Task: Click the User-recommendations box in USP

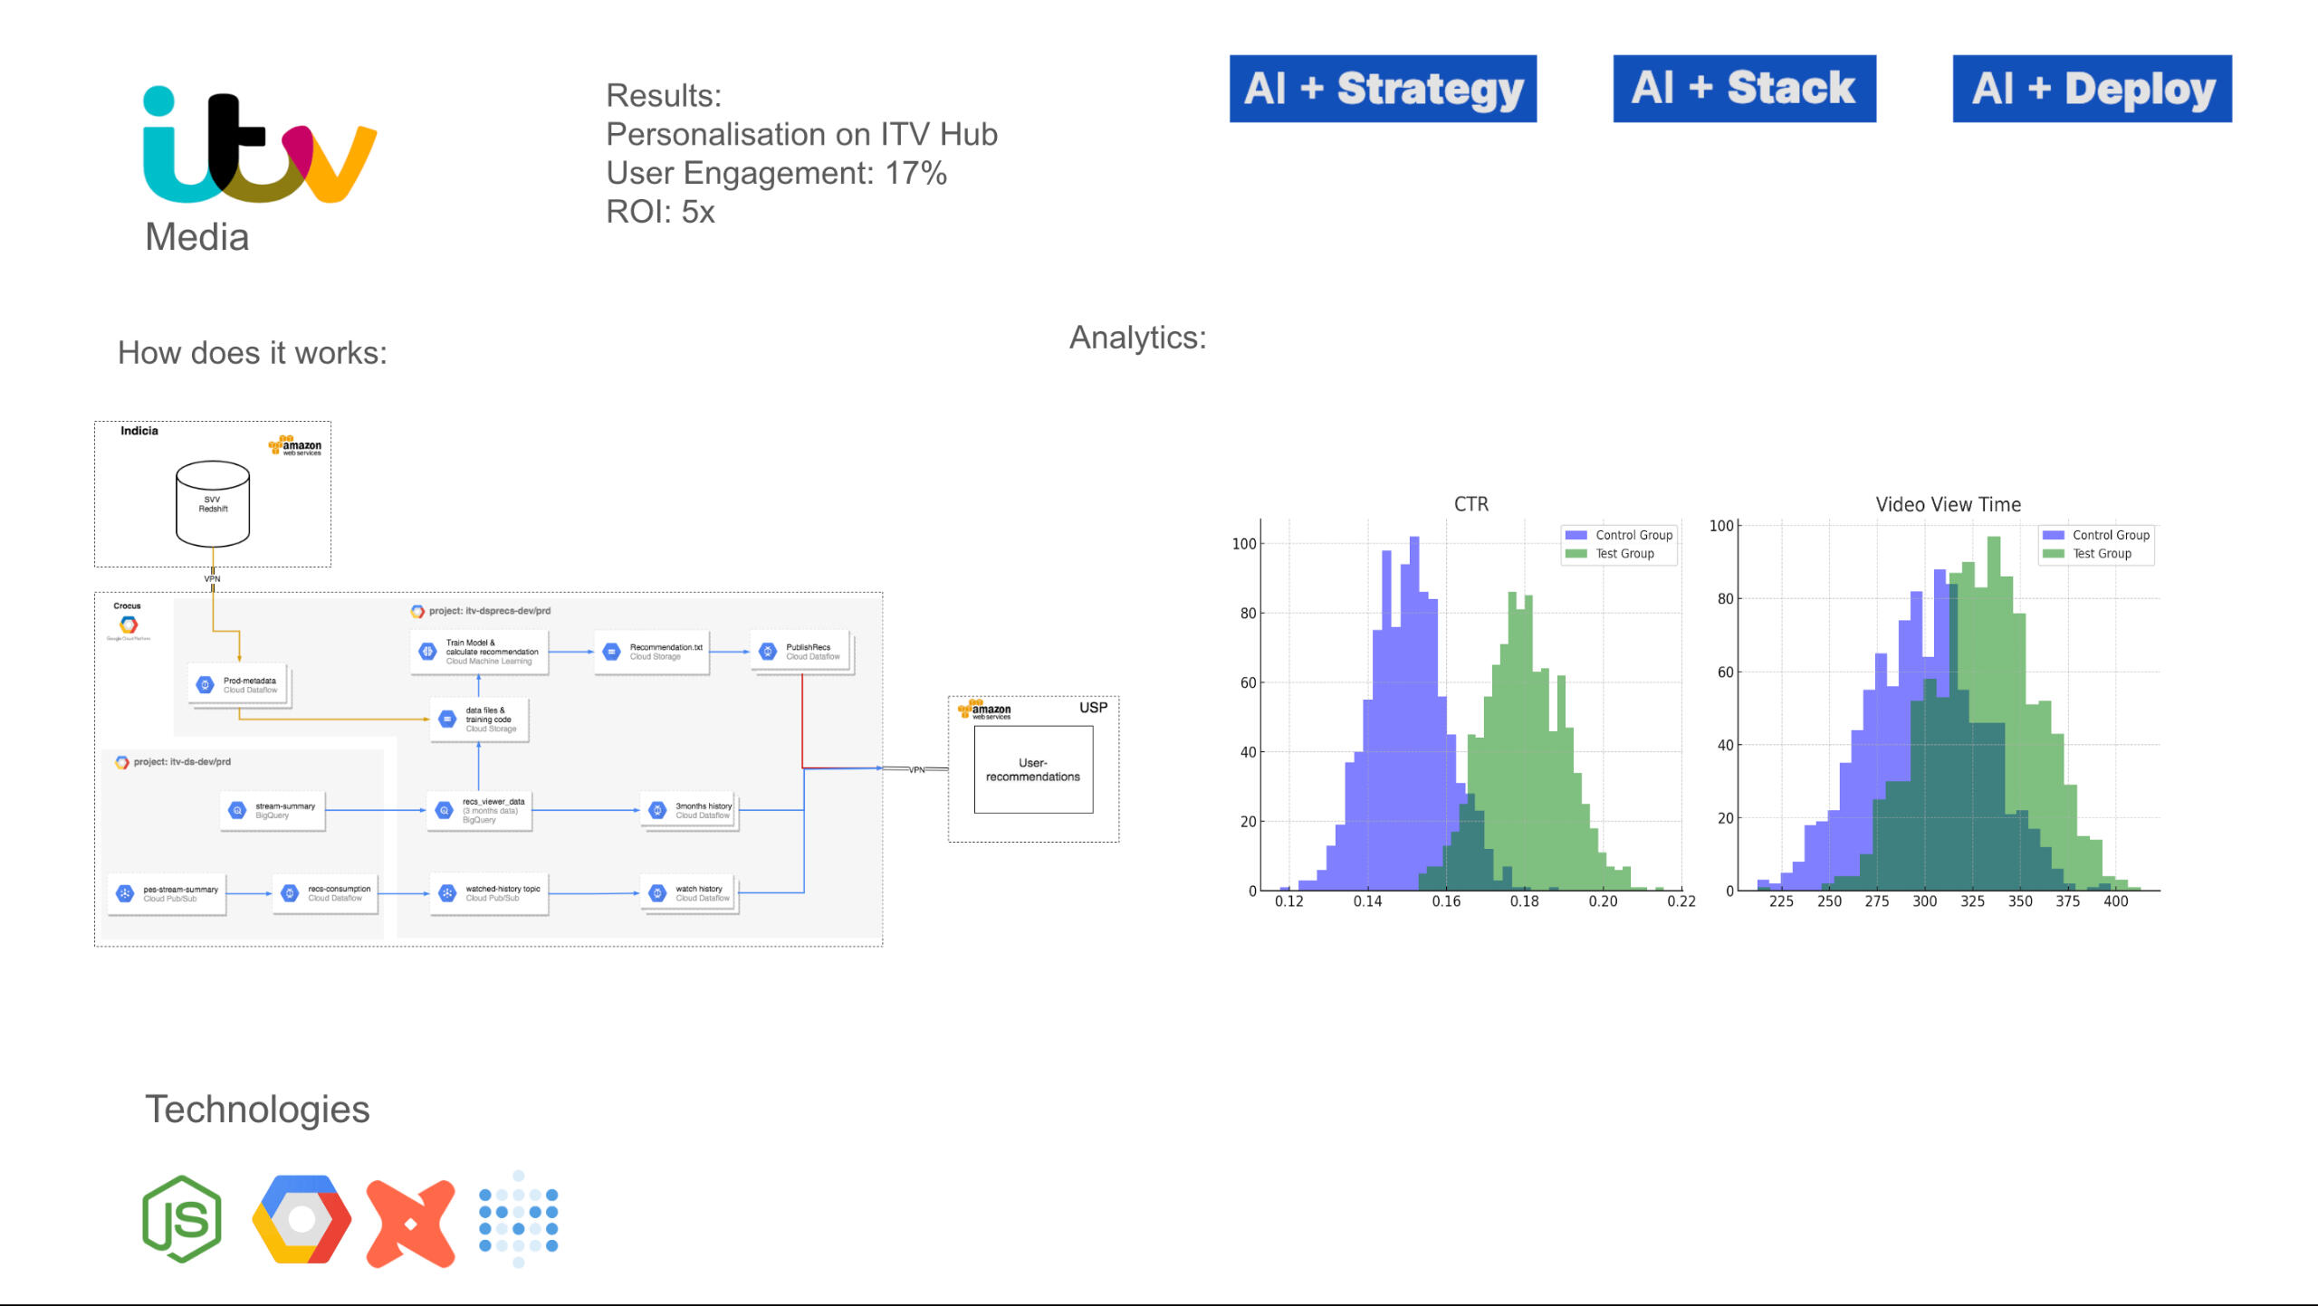Action: pos(1033,770)
